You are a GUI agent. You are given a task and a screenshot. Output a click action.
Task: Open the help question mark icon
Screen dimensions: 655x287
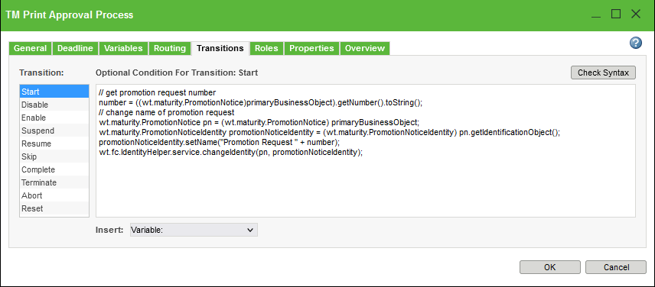pyautogui.click(x=635, y=43)
